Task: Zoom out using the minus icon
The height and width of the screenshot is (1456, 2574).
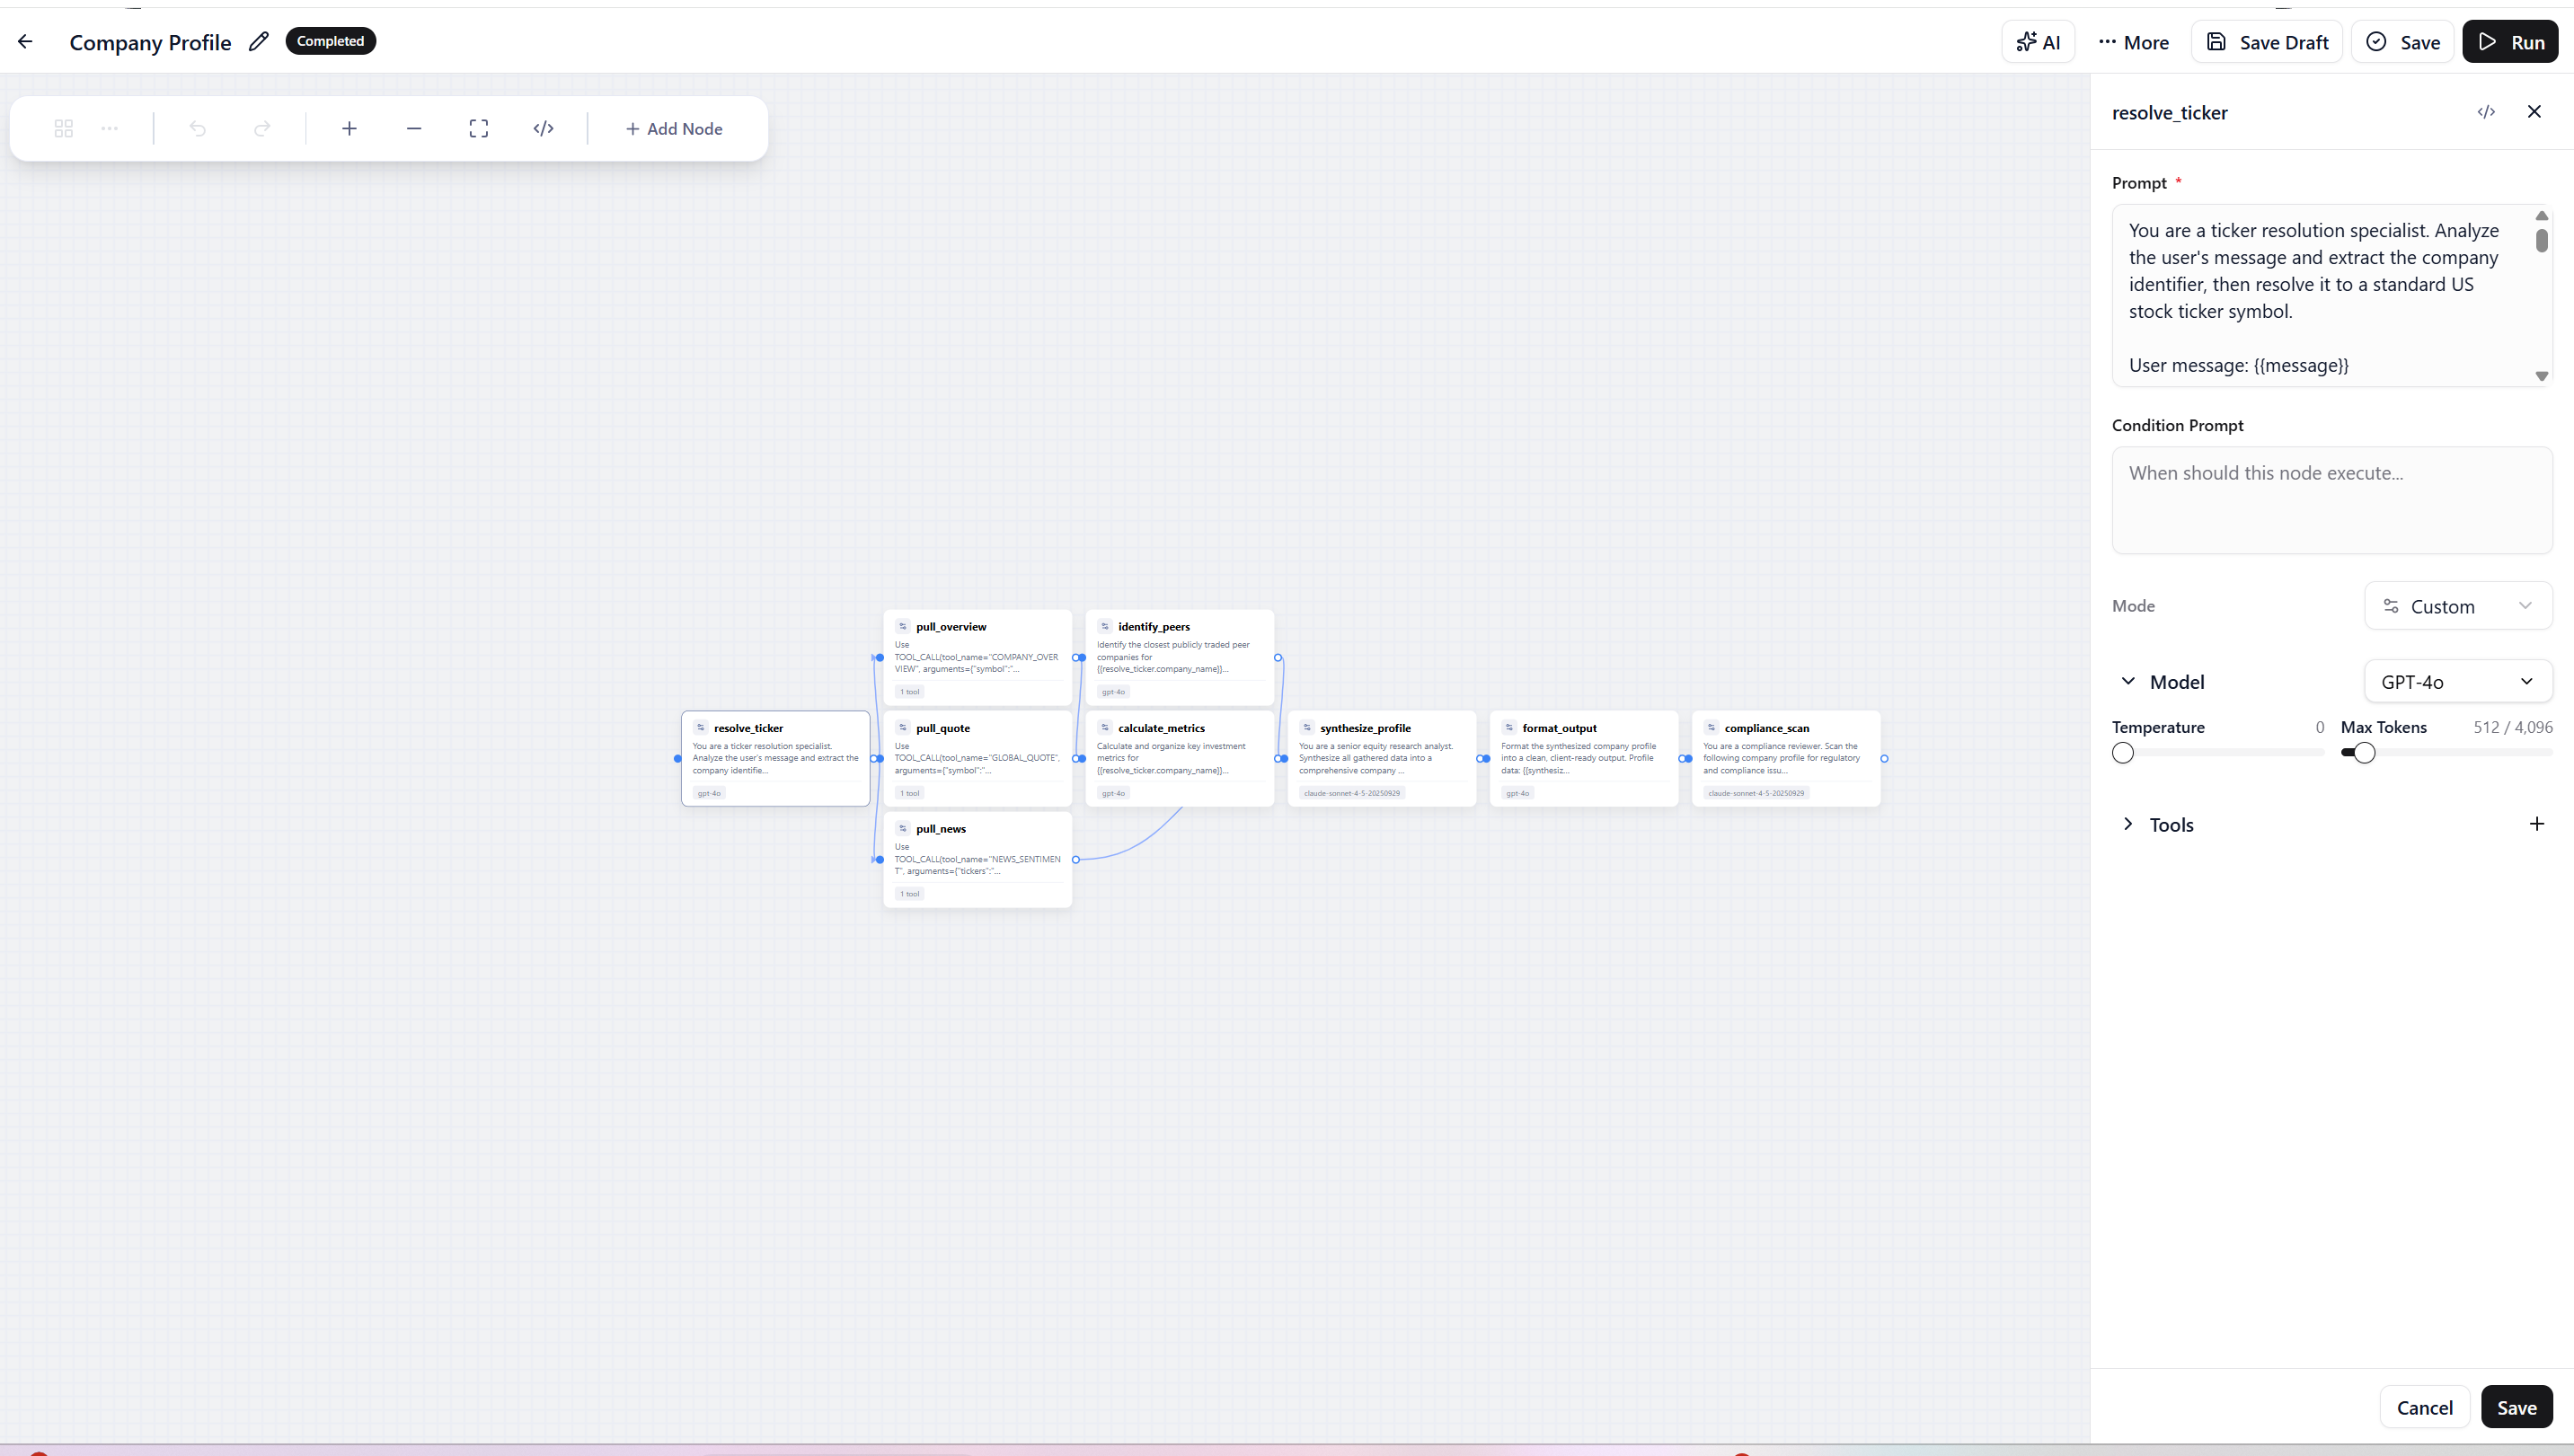Action: 413,128
